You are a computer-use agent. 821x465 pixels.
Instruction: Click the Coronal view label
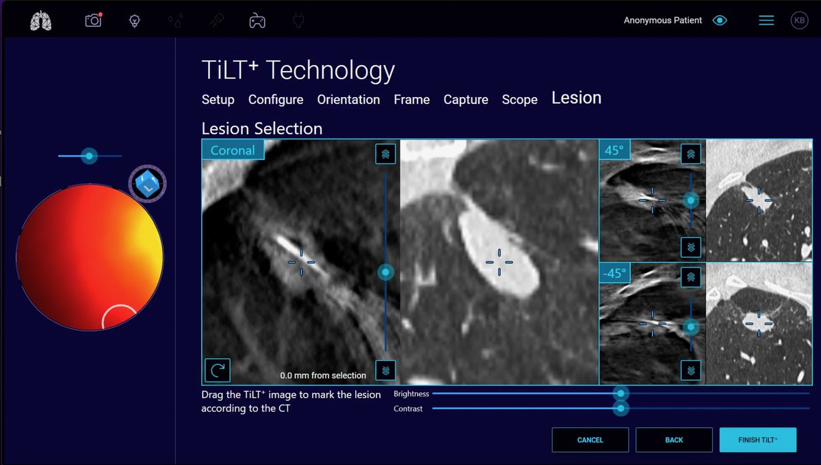(x=233, y=150)
